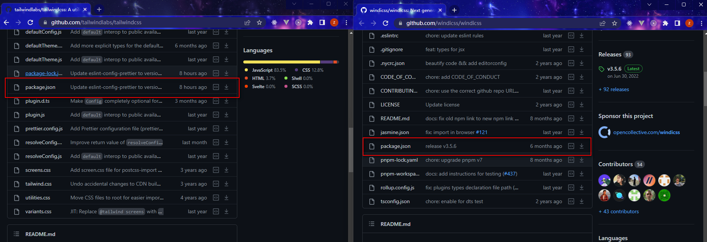Close the tailwindlabs/tailwindcss tab
Image resolution: width=707 pixels, height=242 pixels.
click(x=85, y=9)
